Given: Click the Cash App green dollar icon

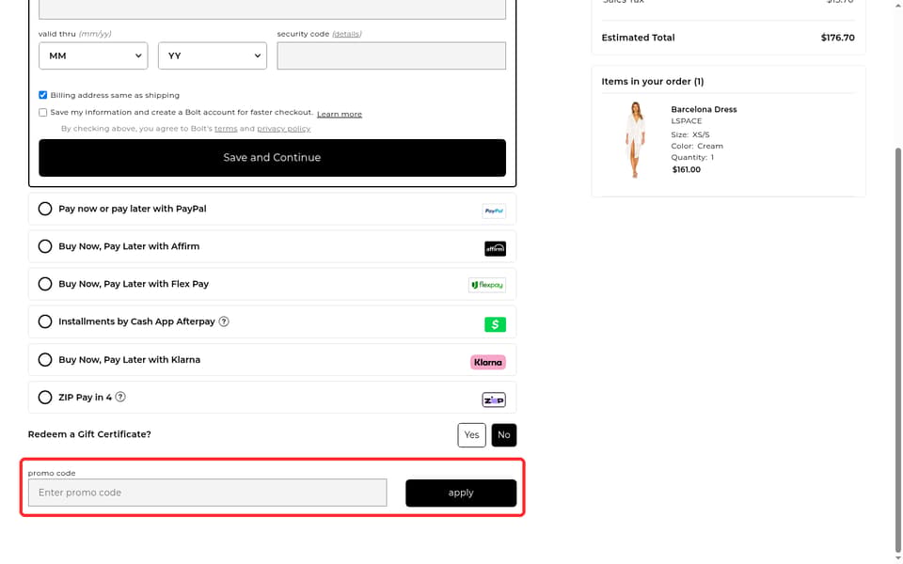Looking at the screenshot, I should [x=495, y=324].
